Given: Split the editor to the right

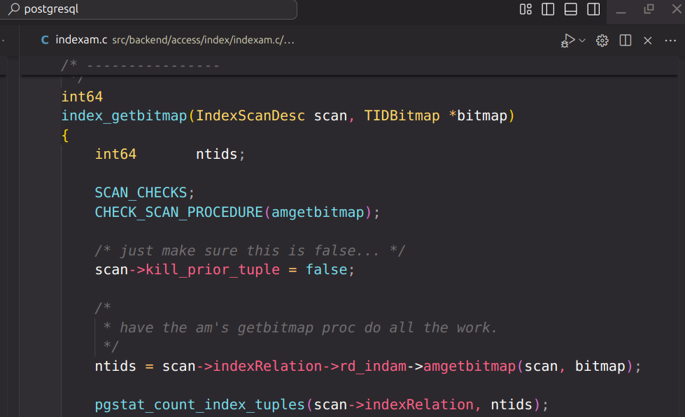Looking at the screenshot, I should pyautogui.click(x=626, y=41).
